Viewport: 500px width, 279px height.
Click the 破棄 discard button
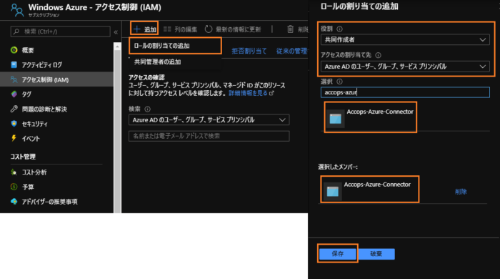coord(376,254)
